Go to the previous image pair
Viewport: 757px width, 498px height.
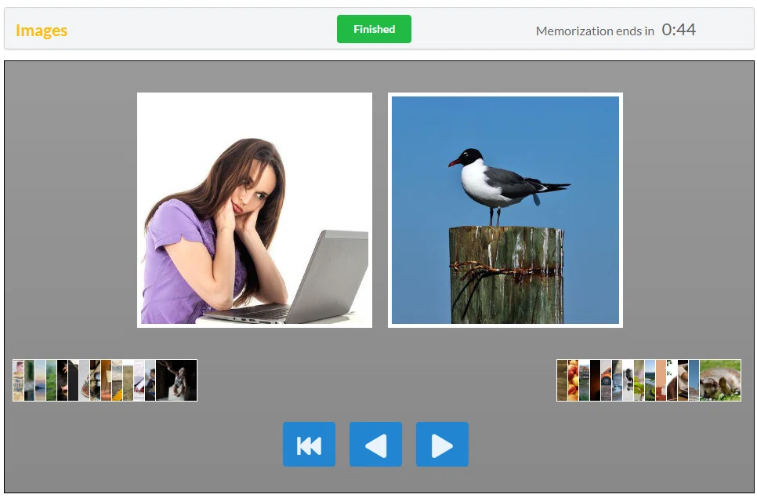pos(375,444)
